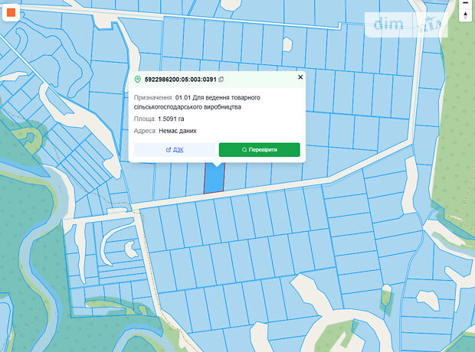Reset map orientation with the compass button
The height and width of the screenshot is (352, 475).
pos(465,15)
